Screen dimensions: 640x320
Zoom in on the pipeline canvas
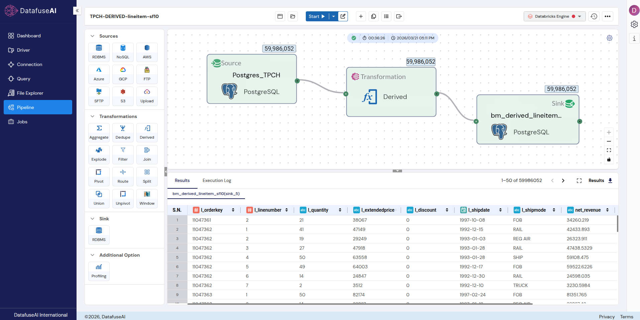[x=609, y=132]
